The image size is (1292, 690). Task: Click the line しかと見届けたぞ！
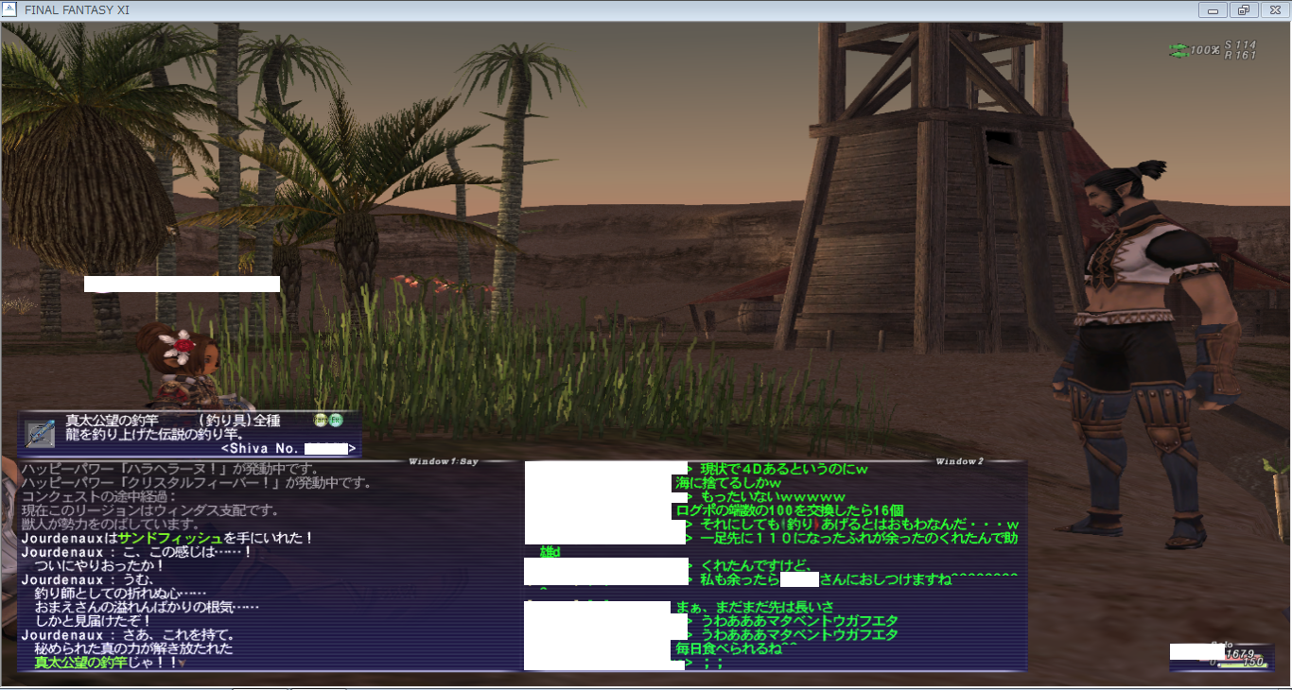click(93, 621)
